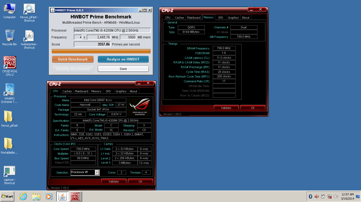Open the Computer desktop icon
The width and height of the screenshot is (361, 202).
pos(10,11)
